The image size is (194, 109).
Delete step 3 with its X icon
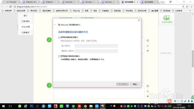[148, 91]
